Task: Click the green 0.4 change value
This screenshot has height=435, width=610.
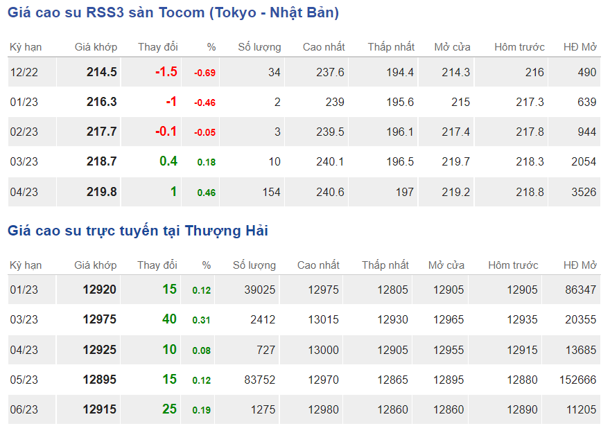Action: pos(168,161)
